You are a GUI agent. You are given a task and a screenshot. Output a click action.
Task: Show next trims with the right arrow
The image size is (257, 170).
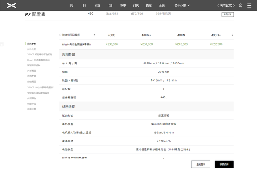point(233,35)
